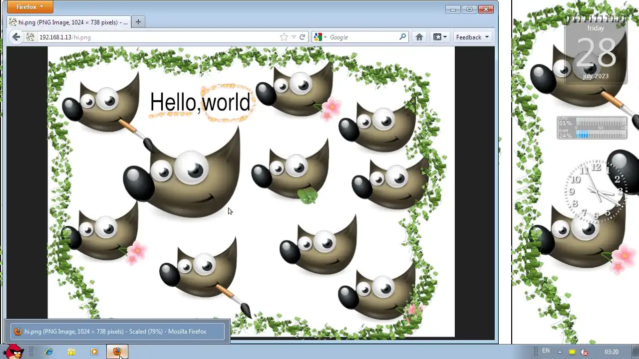The width and height of the screenshot is (639, 359).
Task: Close the Firefox window
Action: (486, 9)
